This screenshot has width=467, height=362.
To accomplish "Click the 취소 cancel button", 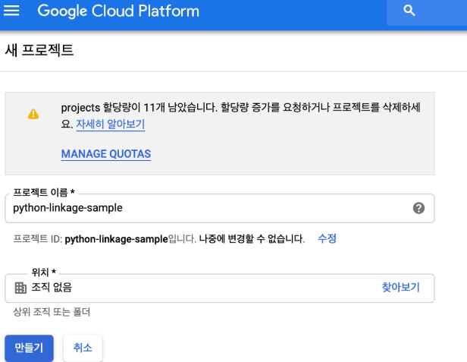I will (83, 348).
